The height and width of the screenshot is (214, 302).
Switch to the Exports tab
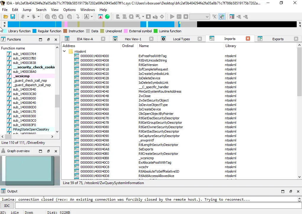pos(278,39)
